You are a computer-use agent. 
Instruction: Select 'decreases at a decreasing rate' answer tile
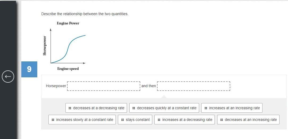[96, 108]
